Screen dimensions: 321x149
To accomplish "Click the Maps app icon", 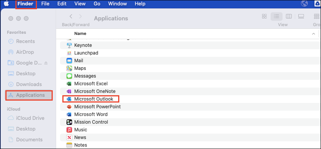I will click(x=69, y=68).
